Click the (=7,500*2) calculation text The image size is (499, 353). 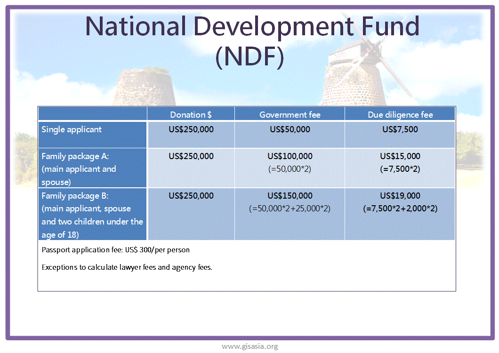point(400,169)
